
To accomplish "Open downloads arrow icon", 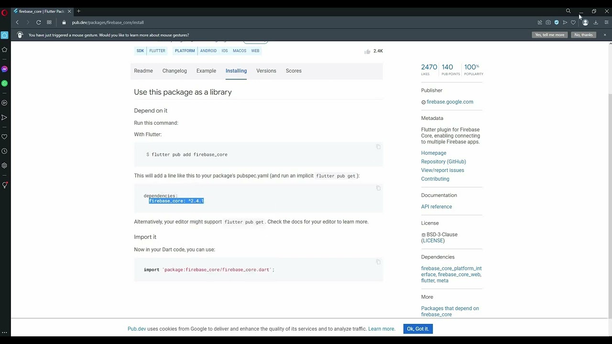I will (596, 22).
